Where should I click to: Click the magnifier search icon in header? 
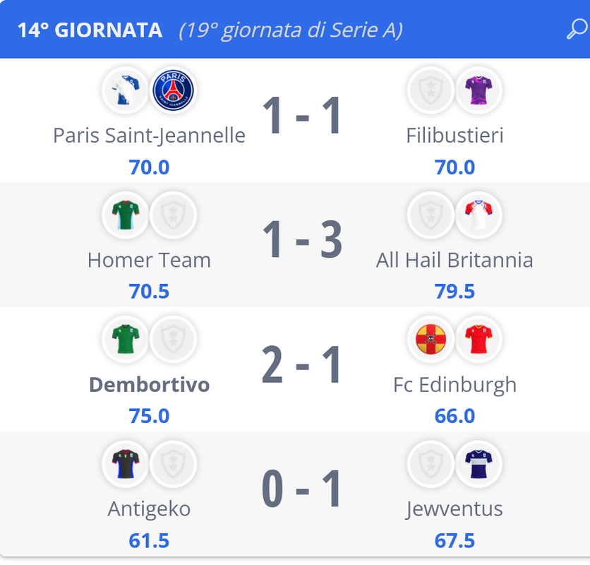576,30
